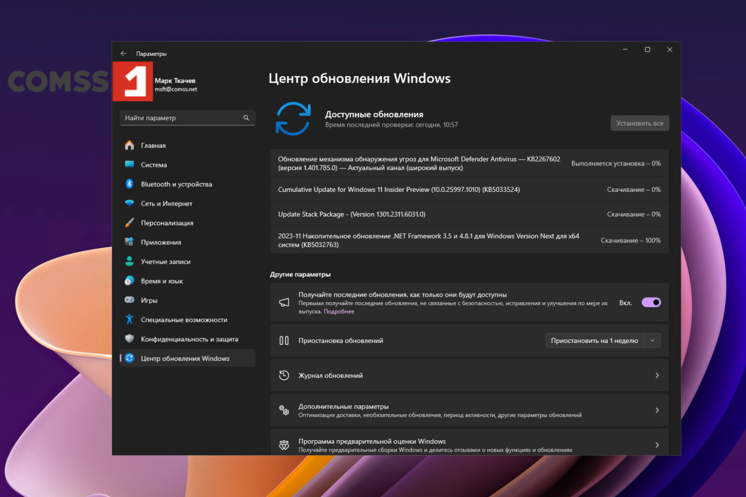Click the Скачивание – 100% status
This screenshot has width=746, height=497.
click(631, 241)
